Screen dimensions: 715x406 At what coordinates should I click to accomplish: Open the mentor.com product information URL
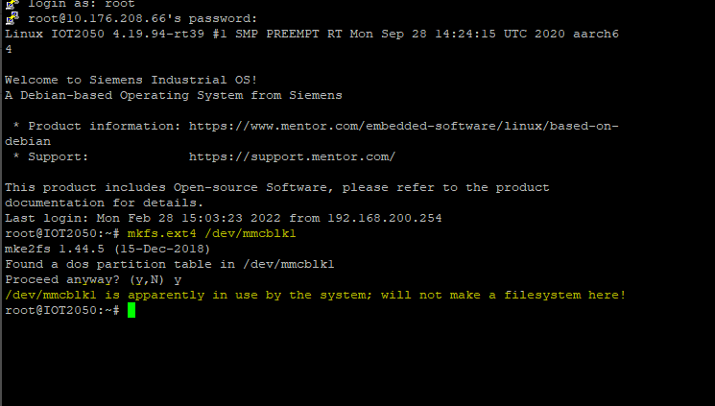[x=403, y=126]
